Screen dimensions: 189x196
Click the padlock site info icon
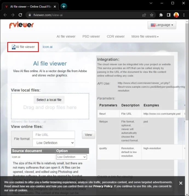coord(30,15)
